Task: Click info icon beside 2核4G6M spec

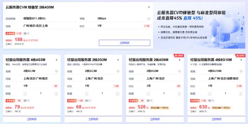Action: coord(179,71)
